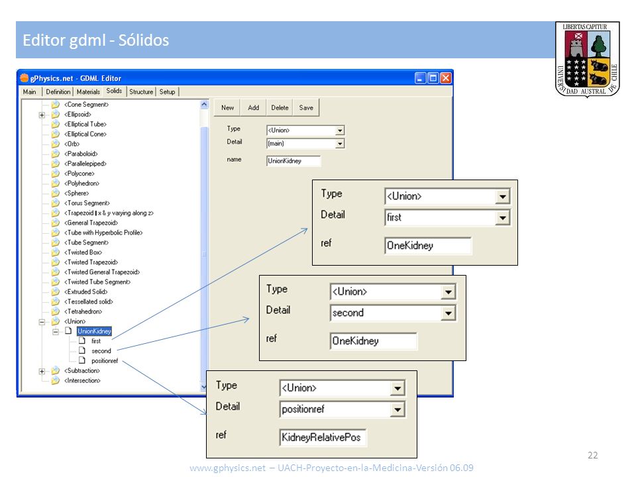Click the Polycone folder icon

(x=56, y=174)
